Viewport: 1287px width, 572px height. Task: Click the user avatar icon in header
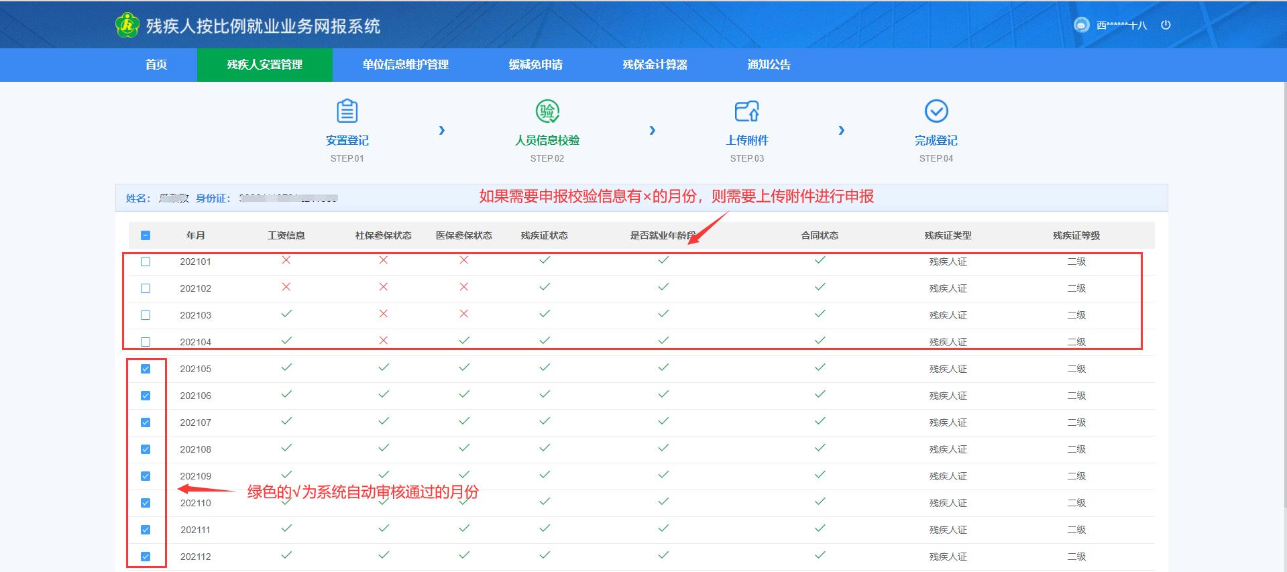tap(1081, 25)
